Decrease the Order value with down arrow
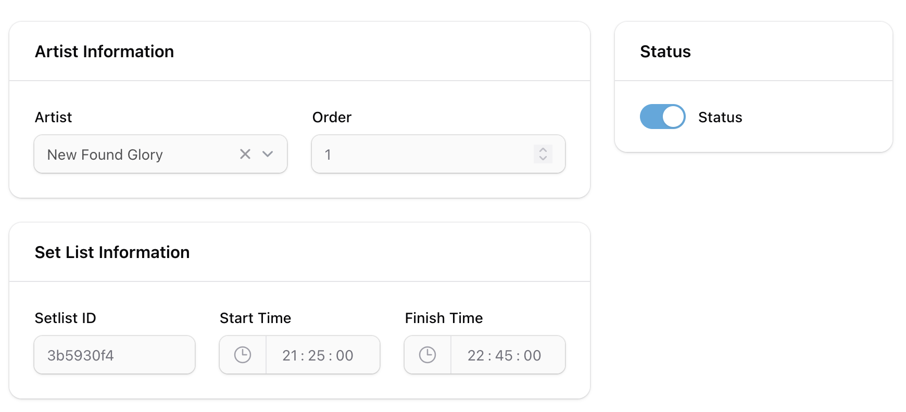 (543, 158)
